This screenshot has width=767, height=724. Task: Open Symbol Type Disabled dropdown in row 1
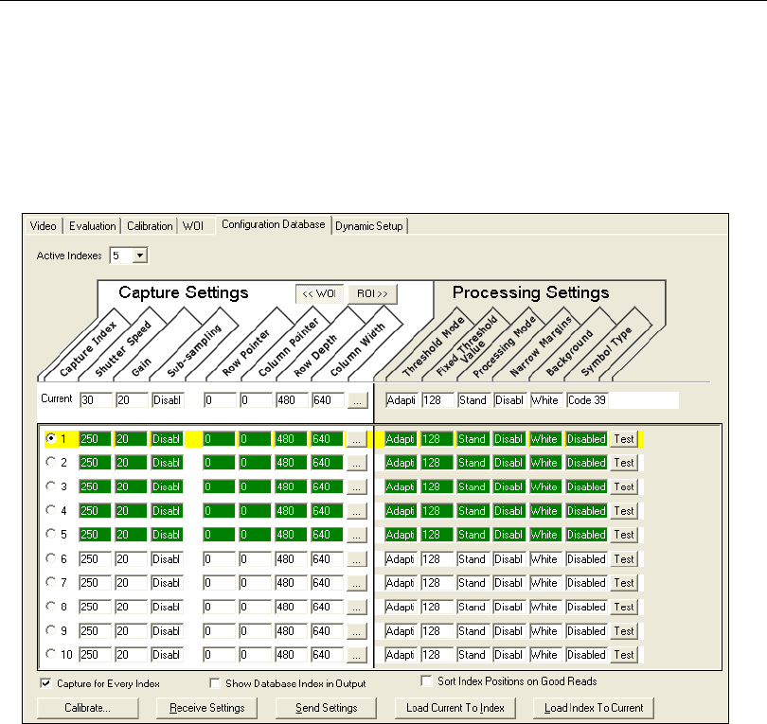(586, 439)
